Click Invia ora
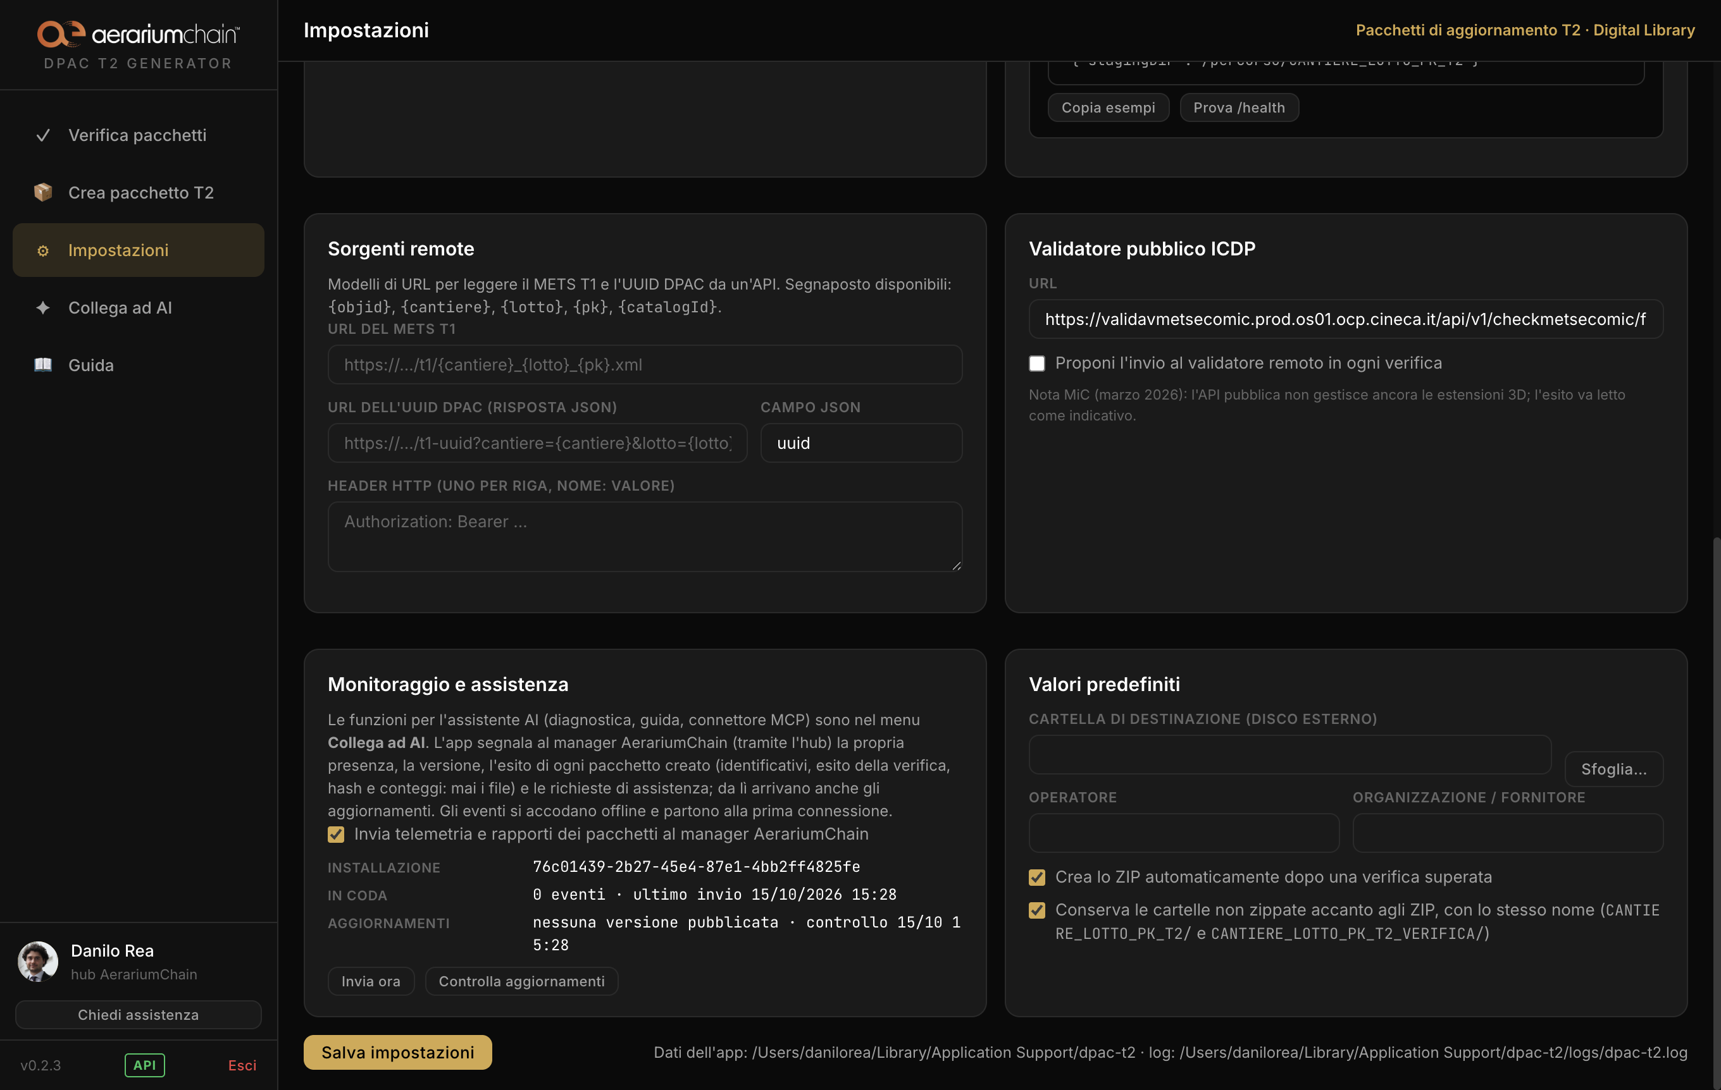The image size is (1721, 1090). coord(370,981)
